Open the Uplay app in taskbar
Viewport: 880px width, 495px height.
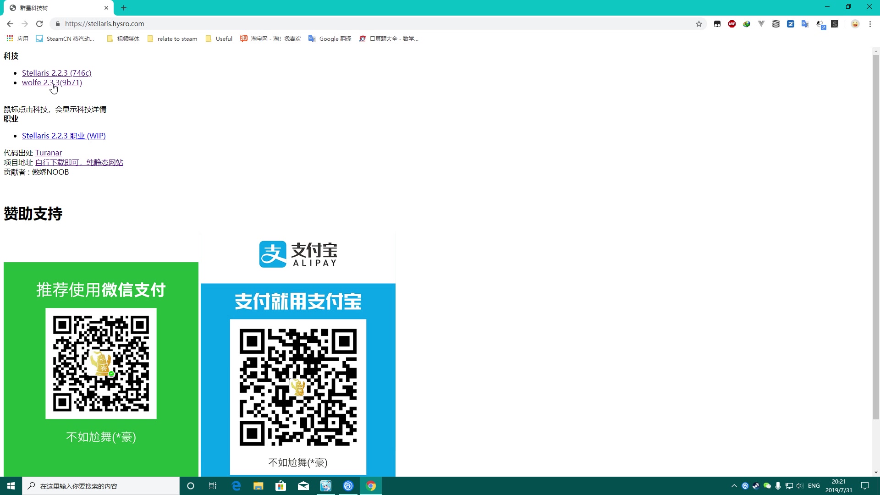point(348,486)
